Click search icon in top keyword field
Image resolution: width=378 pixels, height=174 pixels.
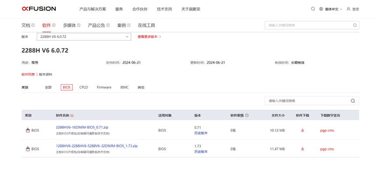click(354, 25)
